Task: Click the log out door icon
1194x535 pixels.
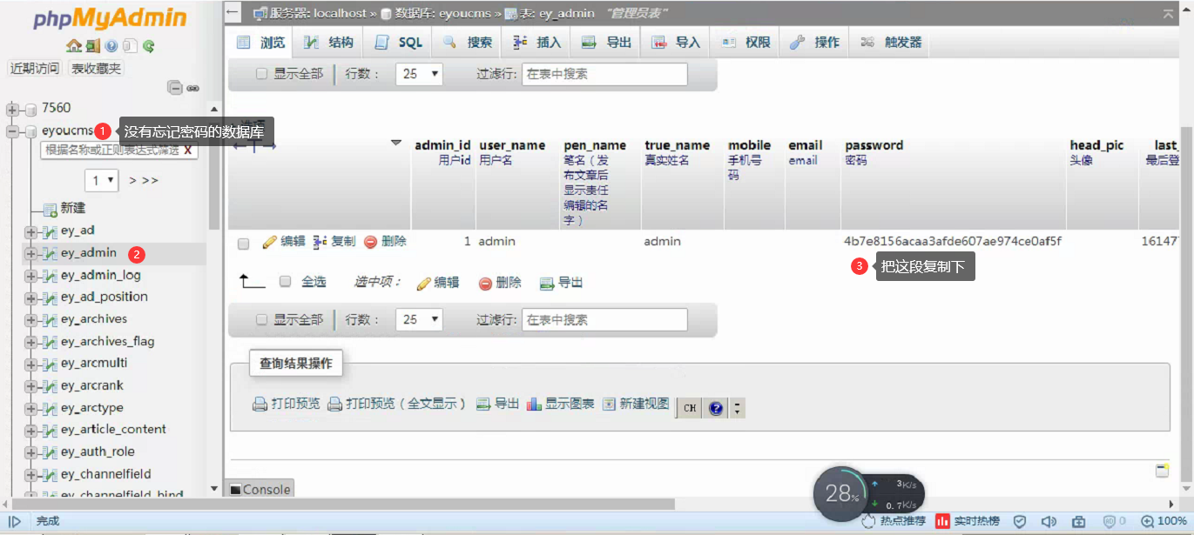Action: pos(91,46)
